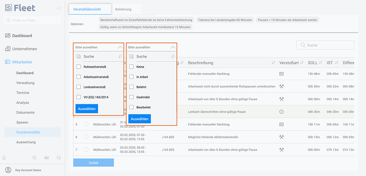The image size is (366, 176).
Task: Check the Belehrt checkbox
Action: [x=131, y=87]
